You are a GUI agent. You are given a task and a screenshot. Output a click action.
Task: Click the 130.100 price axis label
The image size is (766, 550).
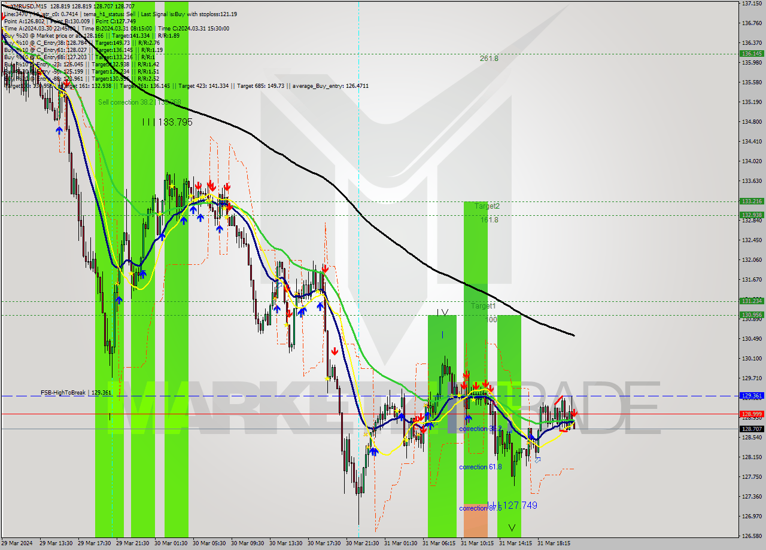point(752,359)
